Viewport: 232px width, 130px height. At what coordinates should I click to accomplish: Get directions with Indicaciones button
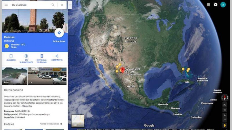(59, 33)
